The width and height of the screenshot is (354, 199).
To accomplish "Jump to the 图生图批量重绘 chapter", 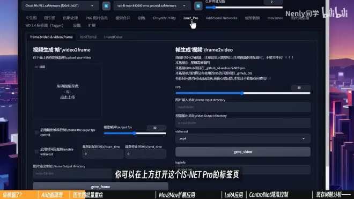I will [x=88, y=195].
